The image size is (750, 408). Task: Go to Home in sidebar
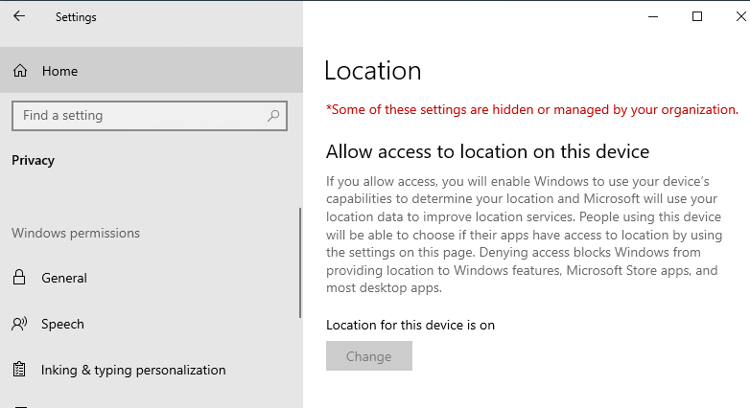tap(152, 70)
